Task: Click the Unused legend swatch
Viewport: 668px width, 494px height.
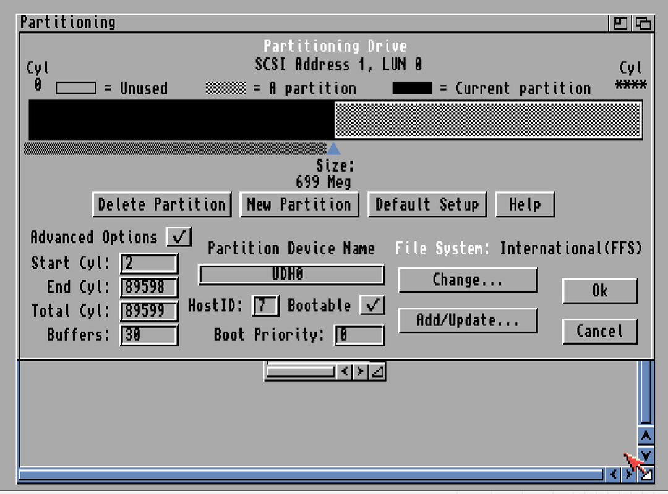Action: click(76, 88)
